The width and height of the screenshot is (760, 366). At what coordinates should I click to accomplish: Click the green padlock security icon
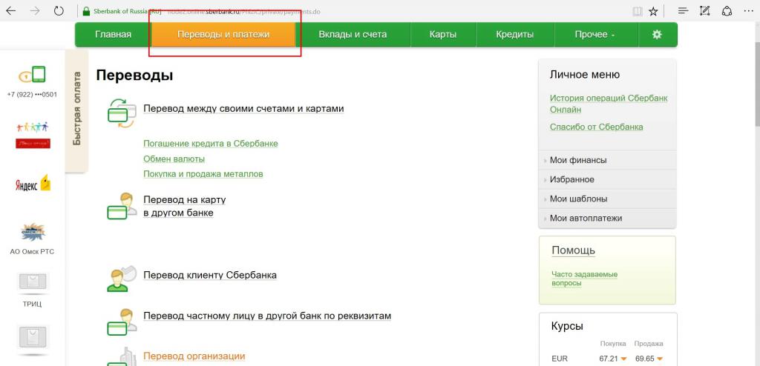86,11
